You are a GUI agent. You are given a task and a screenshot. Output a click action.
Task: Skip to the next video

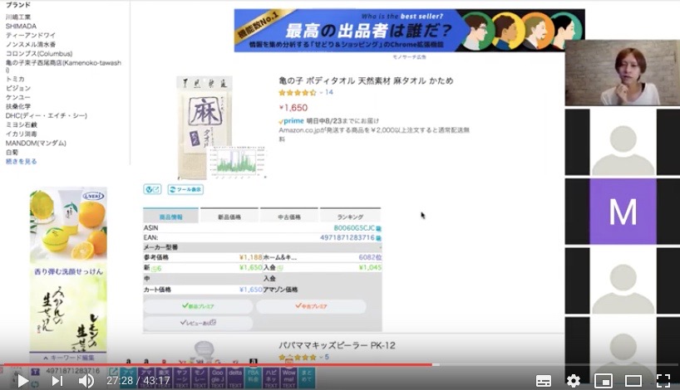coord(57,380)
